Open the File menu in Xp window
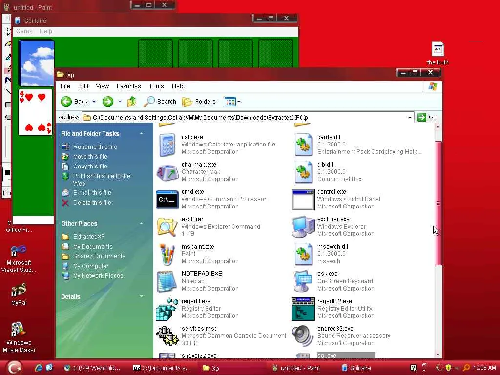This screenshot has height=375, width=500. [65, 86]
